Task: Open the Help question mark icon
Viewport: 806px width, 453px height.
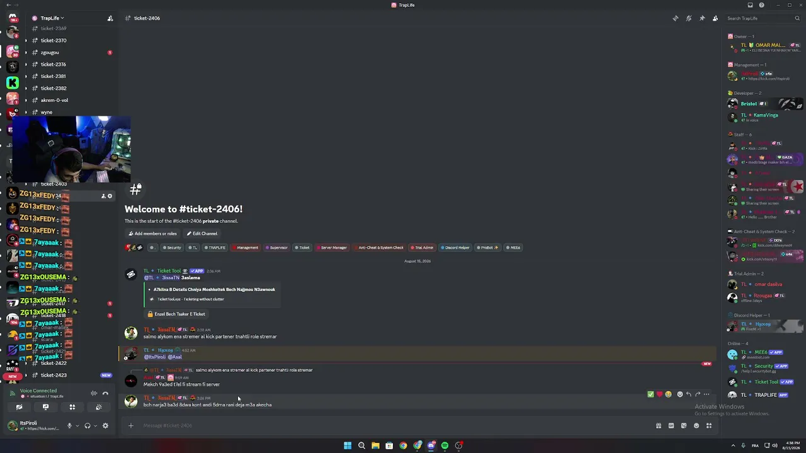Action: [x=761, y=5]
